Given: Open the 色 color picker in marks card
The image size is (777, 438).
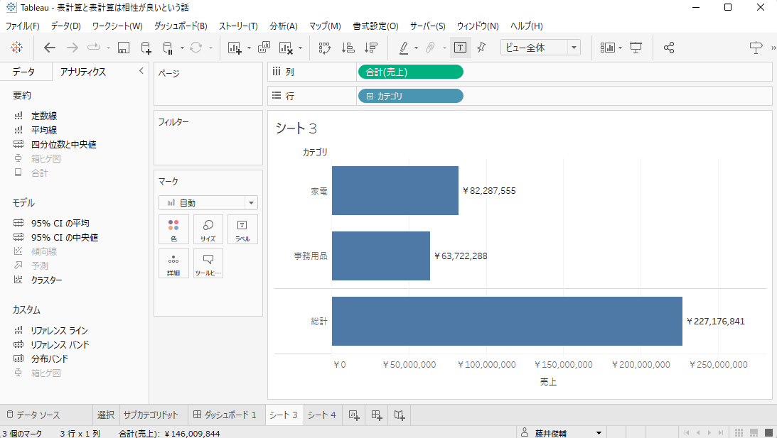Looking at the screenshot, I should pyautogui.click(x=173, y=230).
